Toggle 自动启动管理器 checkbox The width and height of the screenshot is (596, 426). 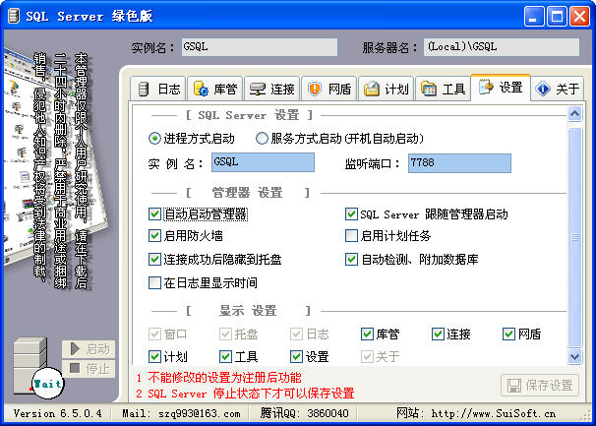pos(154,213)
